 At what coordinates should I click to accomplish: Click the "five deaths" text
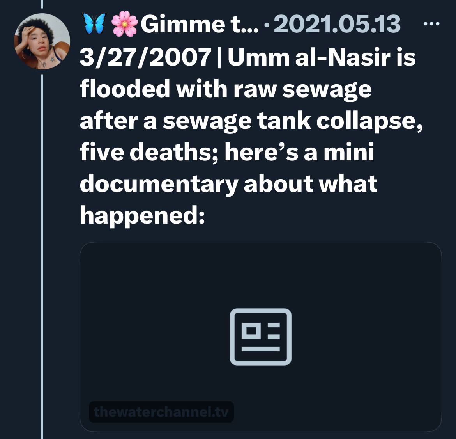(x=143, y=152)
